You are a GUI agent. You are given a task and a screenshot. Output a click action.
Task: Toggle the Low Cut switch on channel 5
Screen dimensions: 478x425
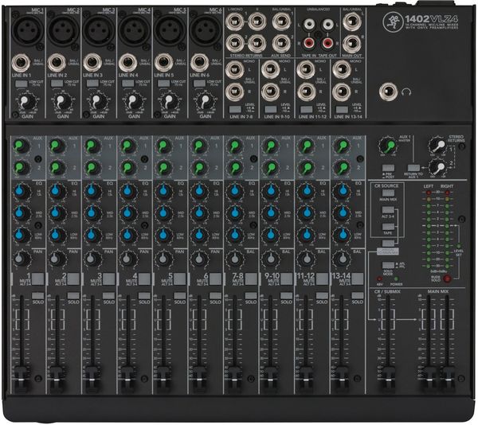pyautogui.click(x=163, y=84)
